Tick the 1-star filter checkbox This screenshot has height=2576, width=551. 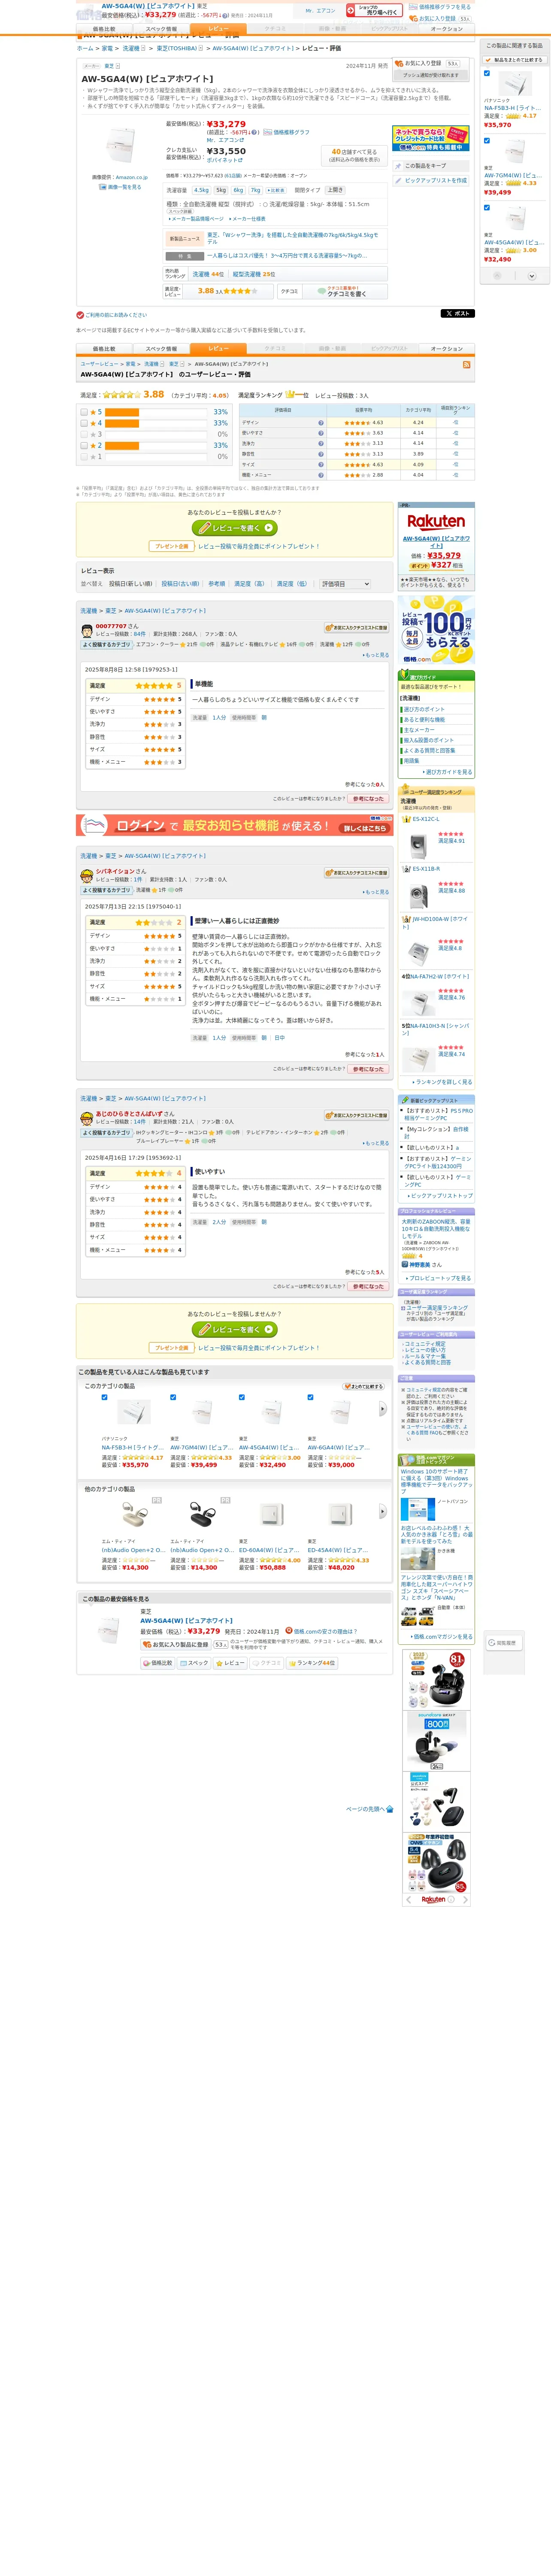tap(84, 456)
